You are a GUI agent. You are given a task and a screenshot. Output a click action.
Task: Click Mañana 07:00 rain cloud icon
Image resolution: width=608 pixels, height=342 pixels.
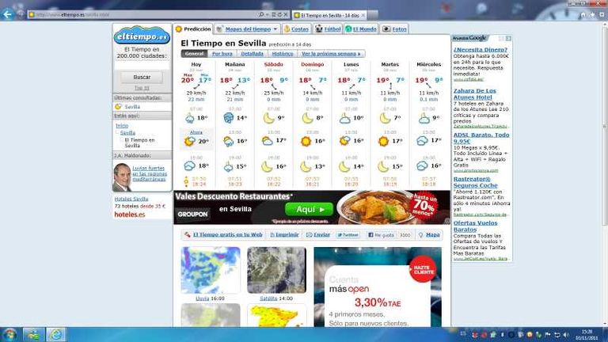[x=228, y=118]
